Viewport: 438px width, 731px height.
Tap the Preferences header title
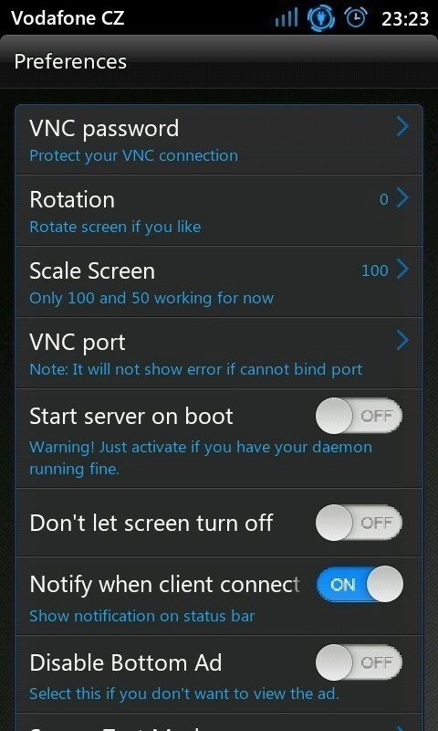[70, 62]
